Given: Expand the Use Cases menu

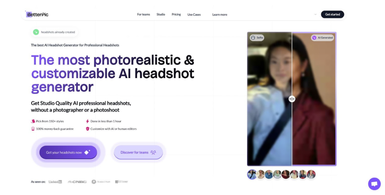Looking at the screenshot, I should point(194,14).
